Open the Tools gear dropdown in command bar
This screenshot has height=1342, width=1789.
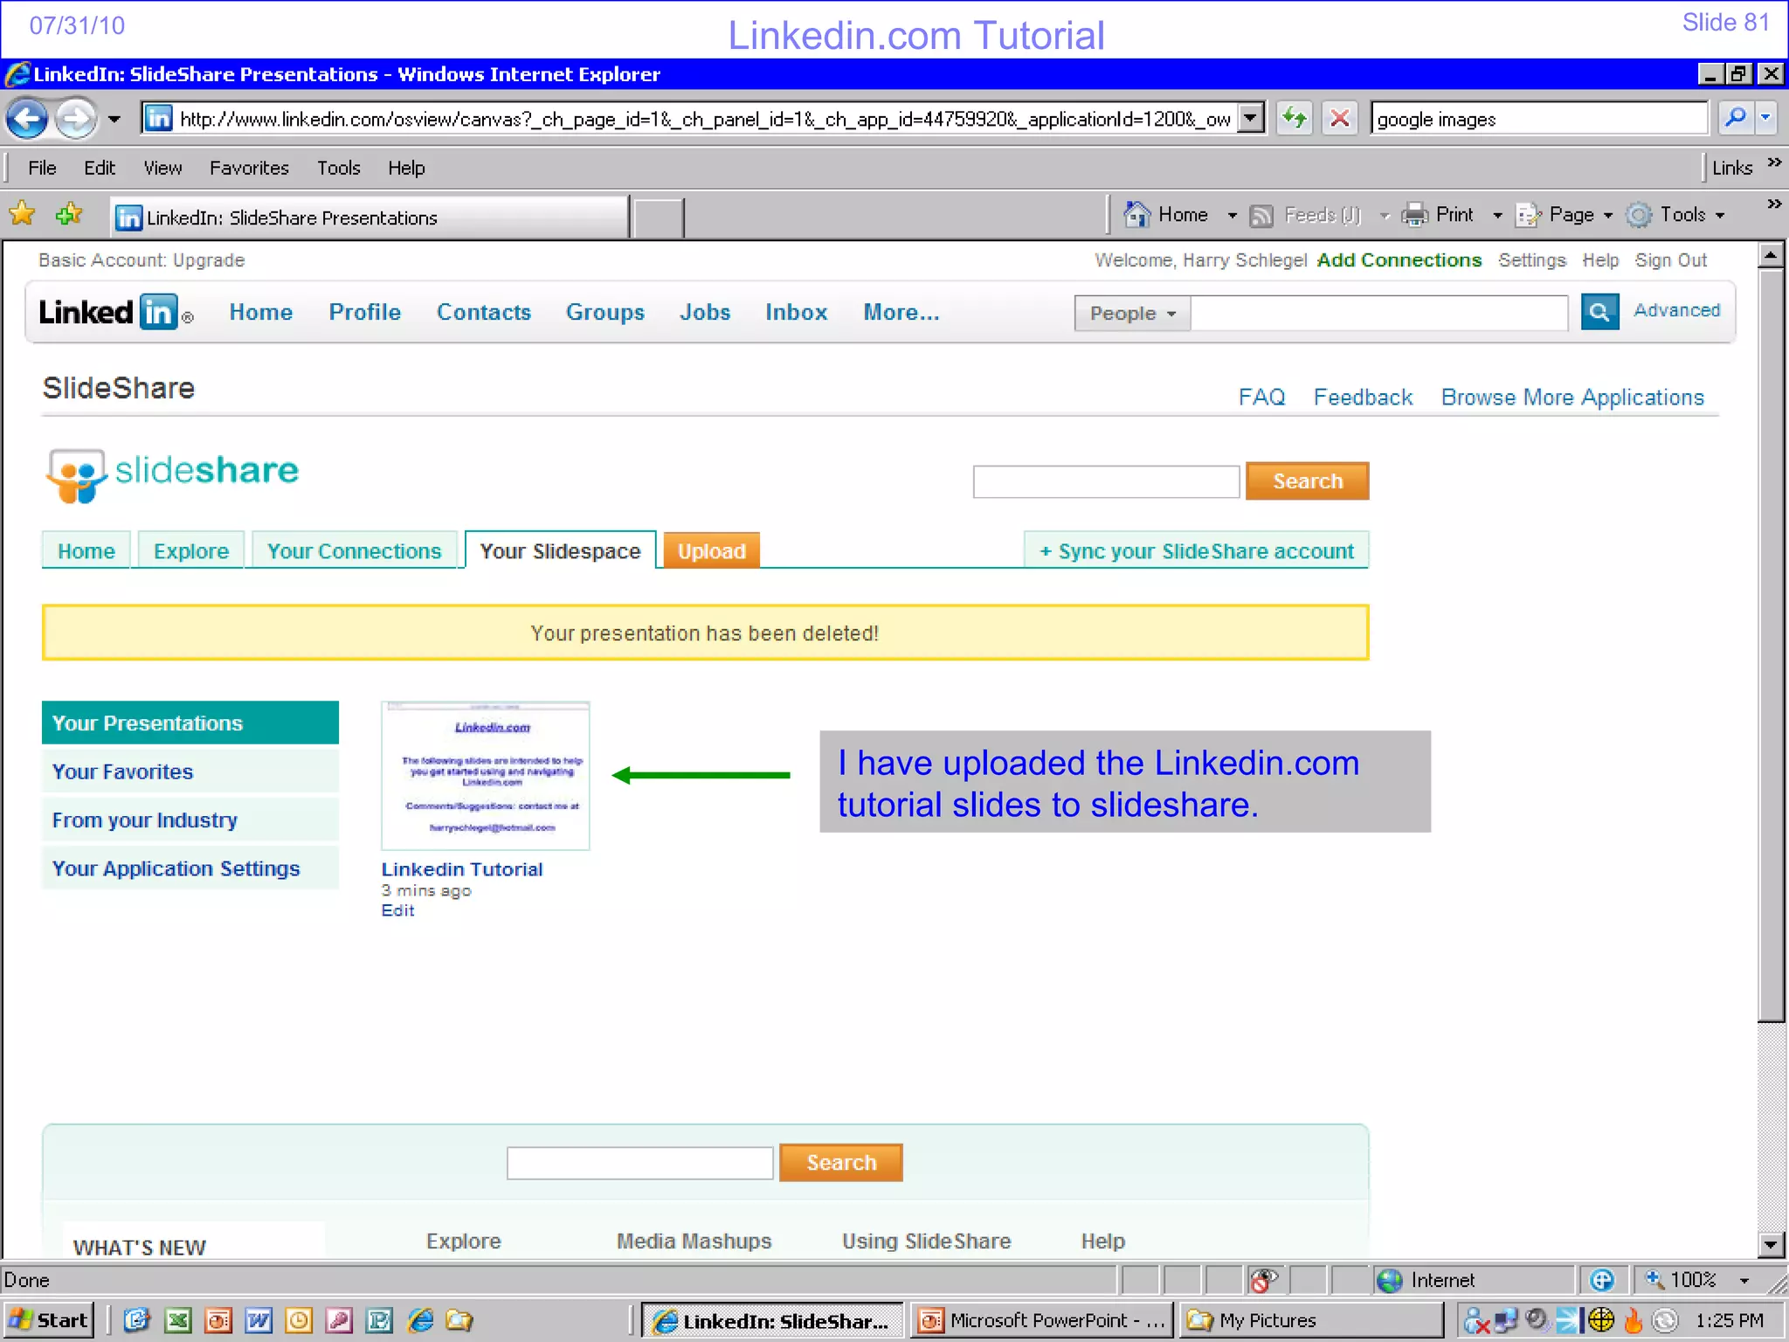click(x=1675, y=215)
